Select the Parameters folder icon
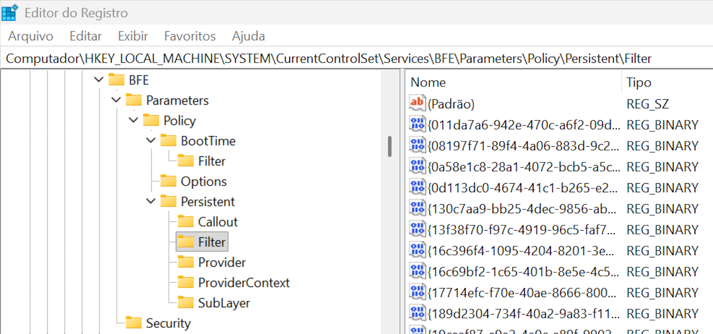This screenshot has width=713, height=334. coord(134,100)
